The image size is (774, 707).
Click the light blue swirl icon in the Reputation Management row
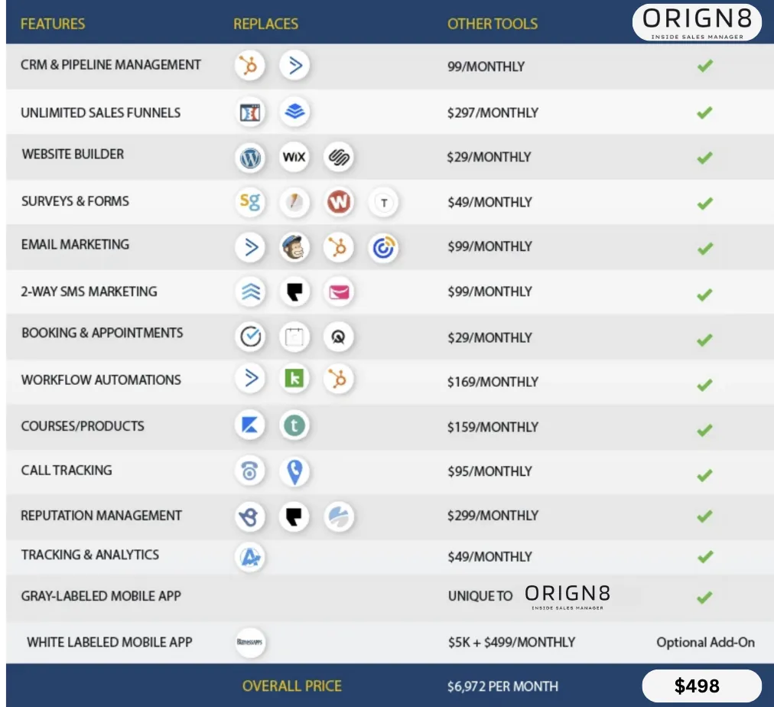(339, 517)
